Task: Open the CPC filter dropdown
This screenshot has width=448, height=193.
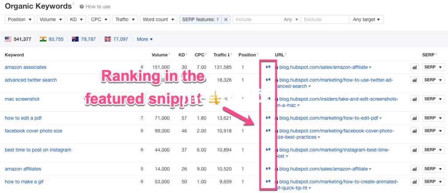Action: pos(99,19)
